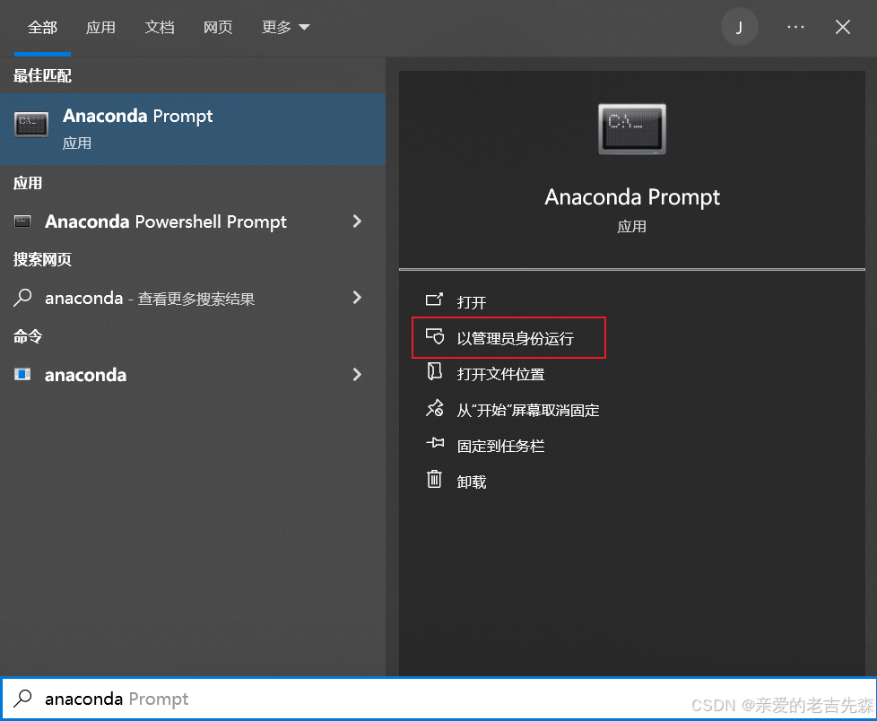Click the shield icon for run as administrator

[435, 336]
